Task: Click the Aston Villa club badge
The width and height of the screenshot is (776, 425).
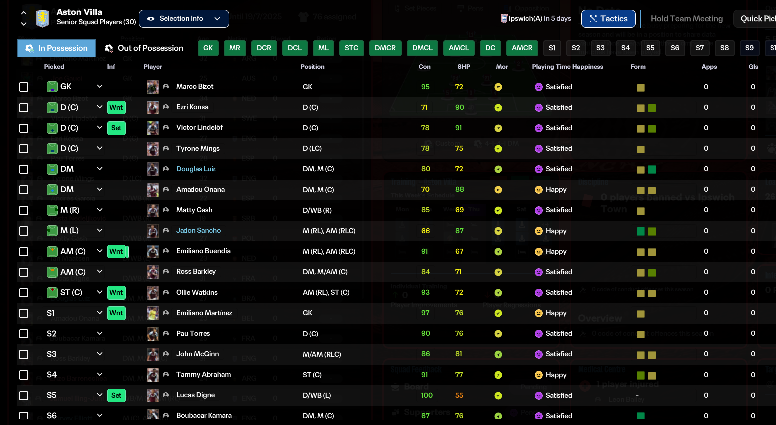Action: [x=43, y=18]
